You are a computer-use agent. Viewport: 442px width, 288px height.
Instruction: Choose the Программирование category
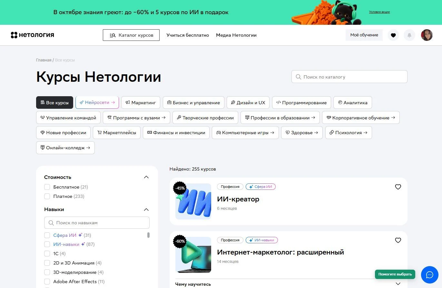[x=301, y=103]
